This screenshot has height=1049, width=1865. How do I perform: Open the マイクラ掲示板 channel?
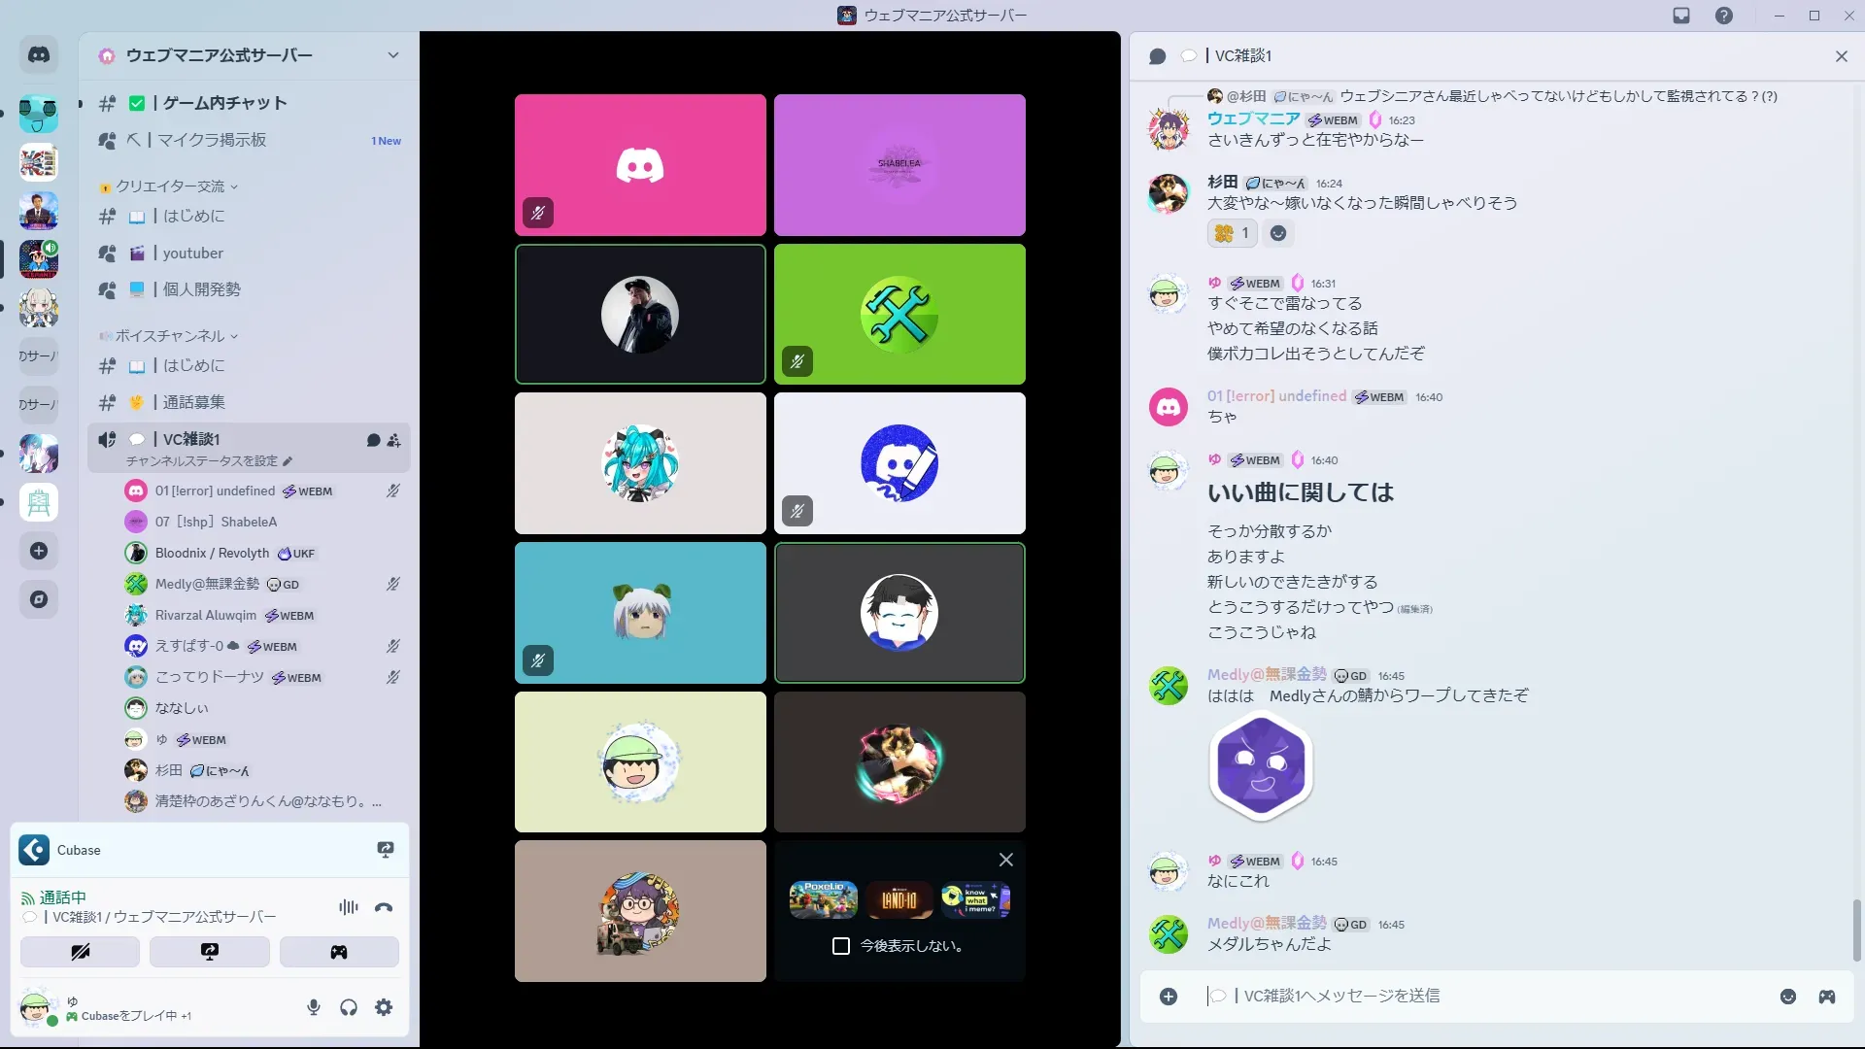(212, 140)
